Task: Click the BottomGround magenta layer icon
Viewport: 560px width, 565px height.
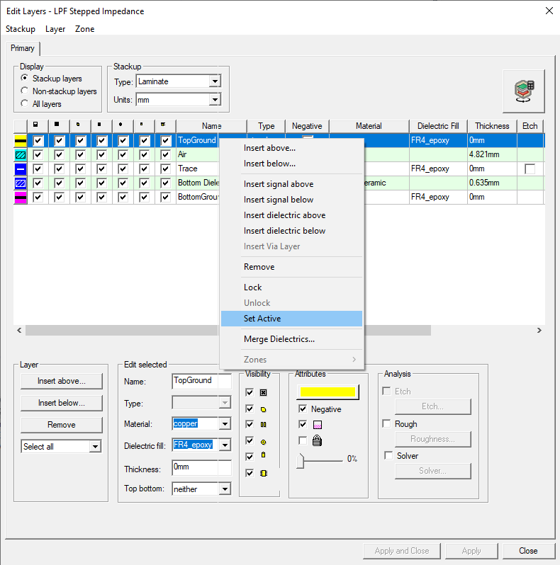Action: click(21, 197)
